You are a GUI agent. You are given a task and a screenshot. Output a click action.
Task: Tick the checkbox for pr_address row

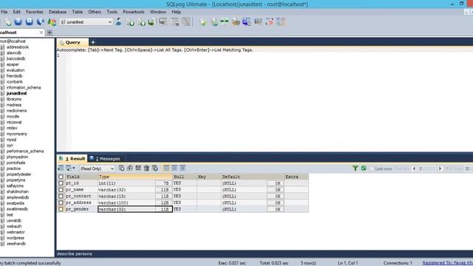click(x=61, y=202)
